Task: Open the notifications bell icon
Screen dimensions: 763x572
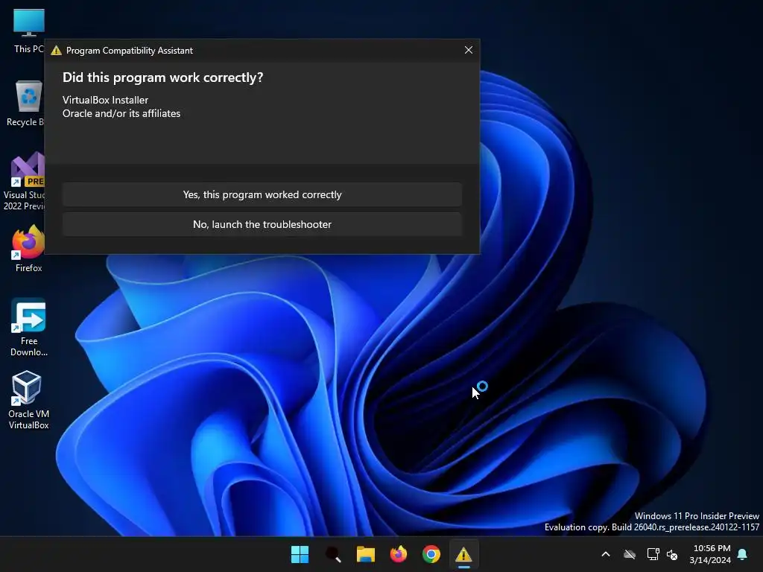Action: (743, 554)
